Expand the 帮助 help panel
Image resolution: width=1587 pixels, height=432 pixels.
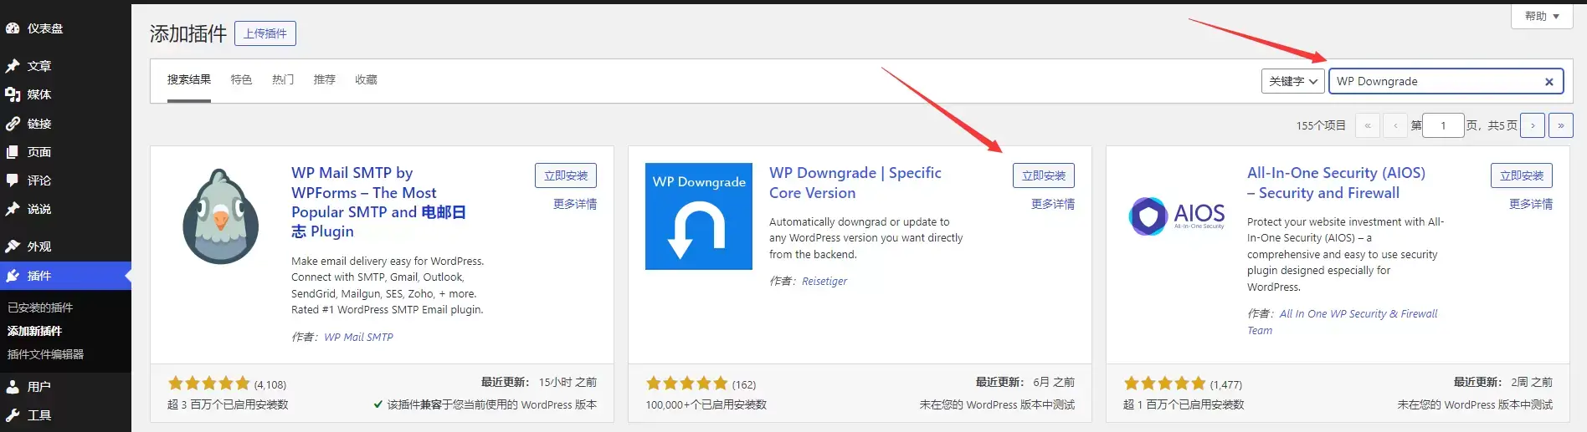click(1542, 16)
